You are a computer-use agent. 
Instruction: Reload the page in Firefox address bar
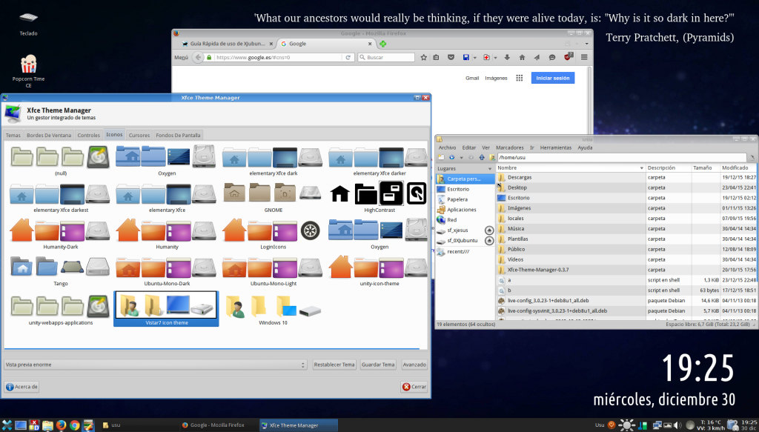pos(348,57)
